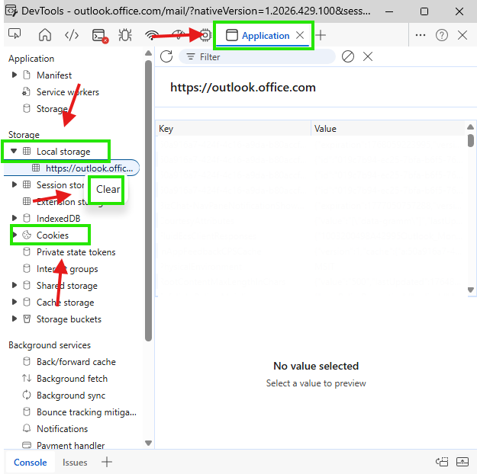This screenshot has height=474, width=477.
Task: Select Payment handler service
Action: coord(70,445)
